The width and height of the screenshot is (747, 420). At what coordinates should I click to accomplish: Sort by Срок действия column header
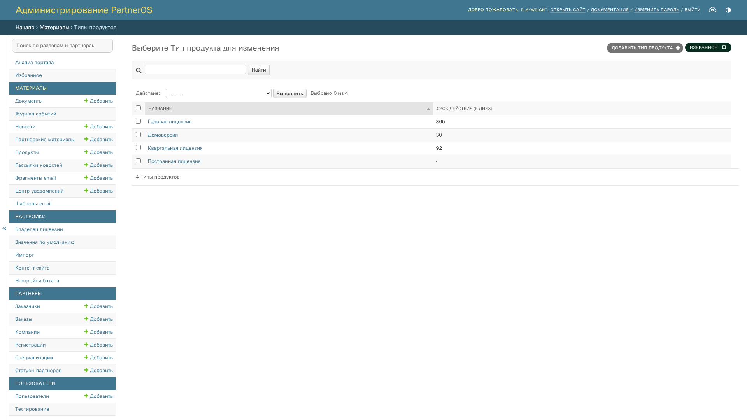click(x=464, y=109)
